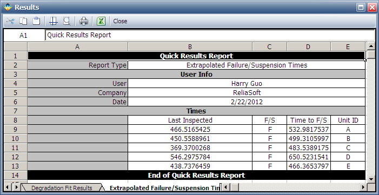This screenshot has height=195, width=379.
Task: Click the Cut scissors icon
Action: pyautogui.click(x=10, y=21)
